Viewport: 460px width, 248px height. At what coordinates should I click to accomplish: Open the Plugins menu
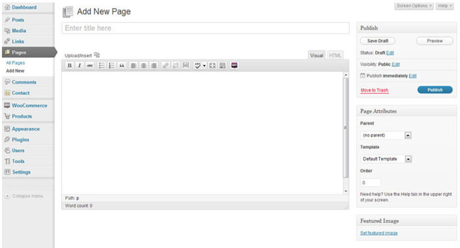[20, 139]
